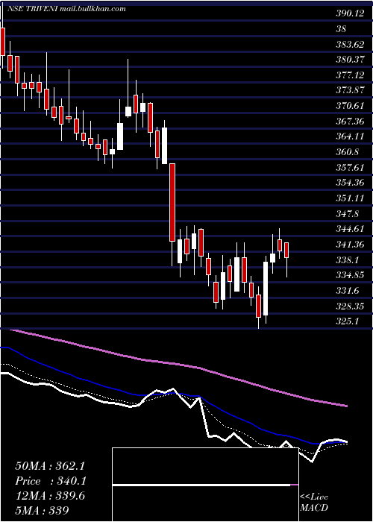
Task: Click the mail.bullkhan.com watermark text
Action: [93, 9]
